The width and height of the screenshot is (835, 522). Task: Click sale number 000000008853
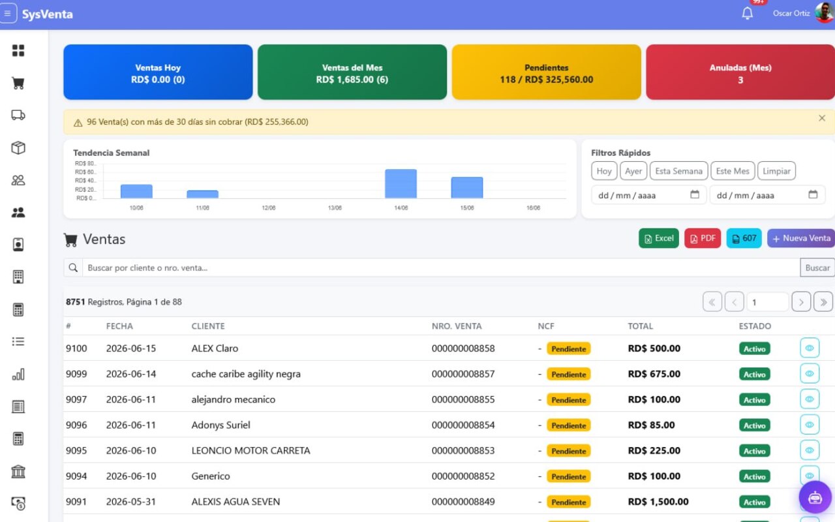tap(463, 450)
